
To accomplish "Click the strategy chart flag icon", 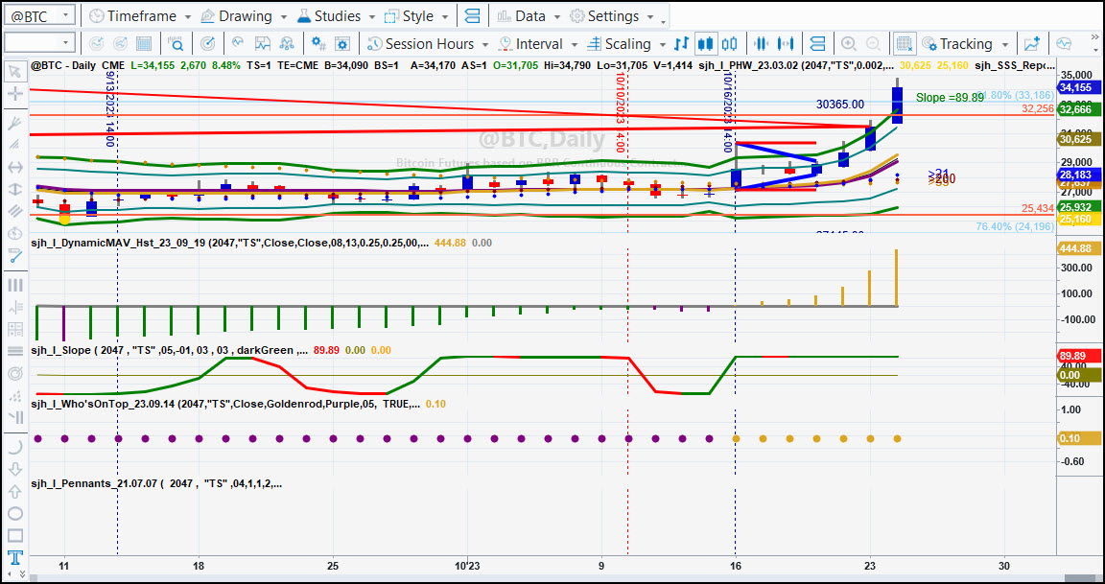I will (x=262, y=44).
